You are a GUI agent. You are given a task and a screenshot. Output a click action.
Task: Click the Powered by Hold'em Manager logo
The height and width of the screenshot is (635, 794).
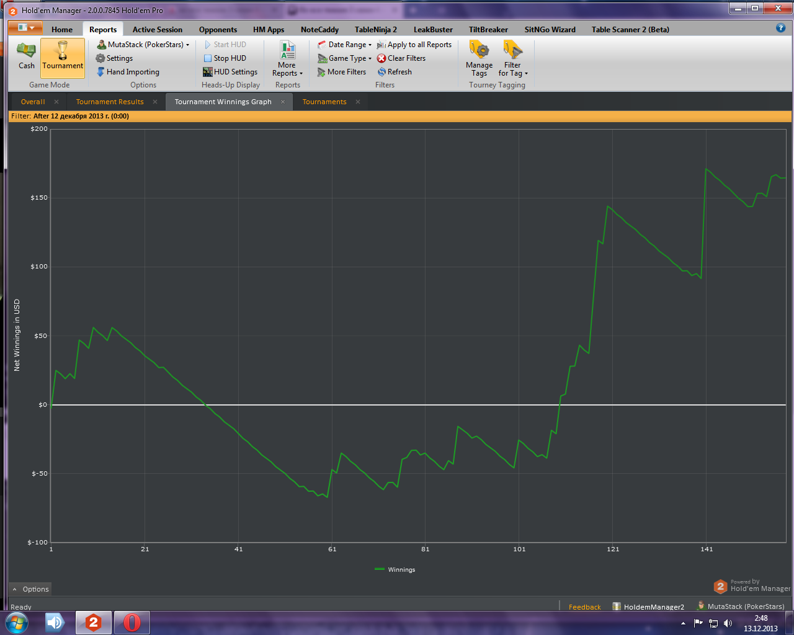752,585
